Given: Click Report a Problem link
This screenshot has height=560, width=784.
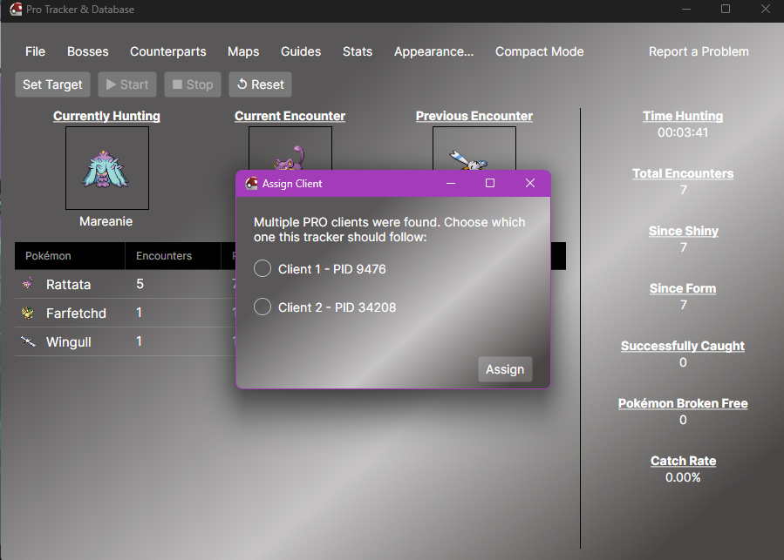Looking at the screenshot, I should click(699, 51).
